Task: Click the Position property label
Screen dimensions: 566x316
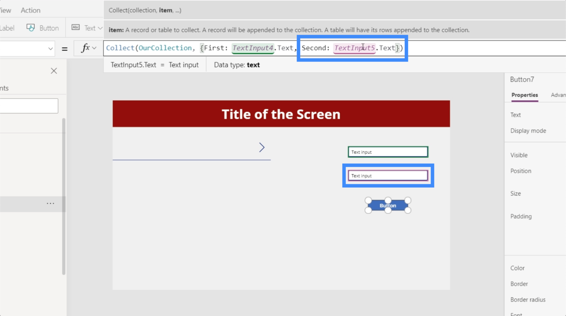Action: (521, 171)
